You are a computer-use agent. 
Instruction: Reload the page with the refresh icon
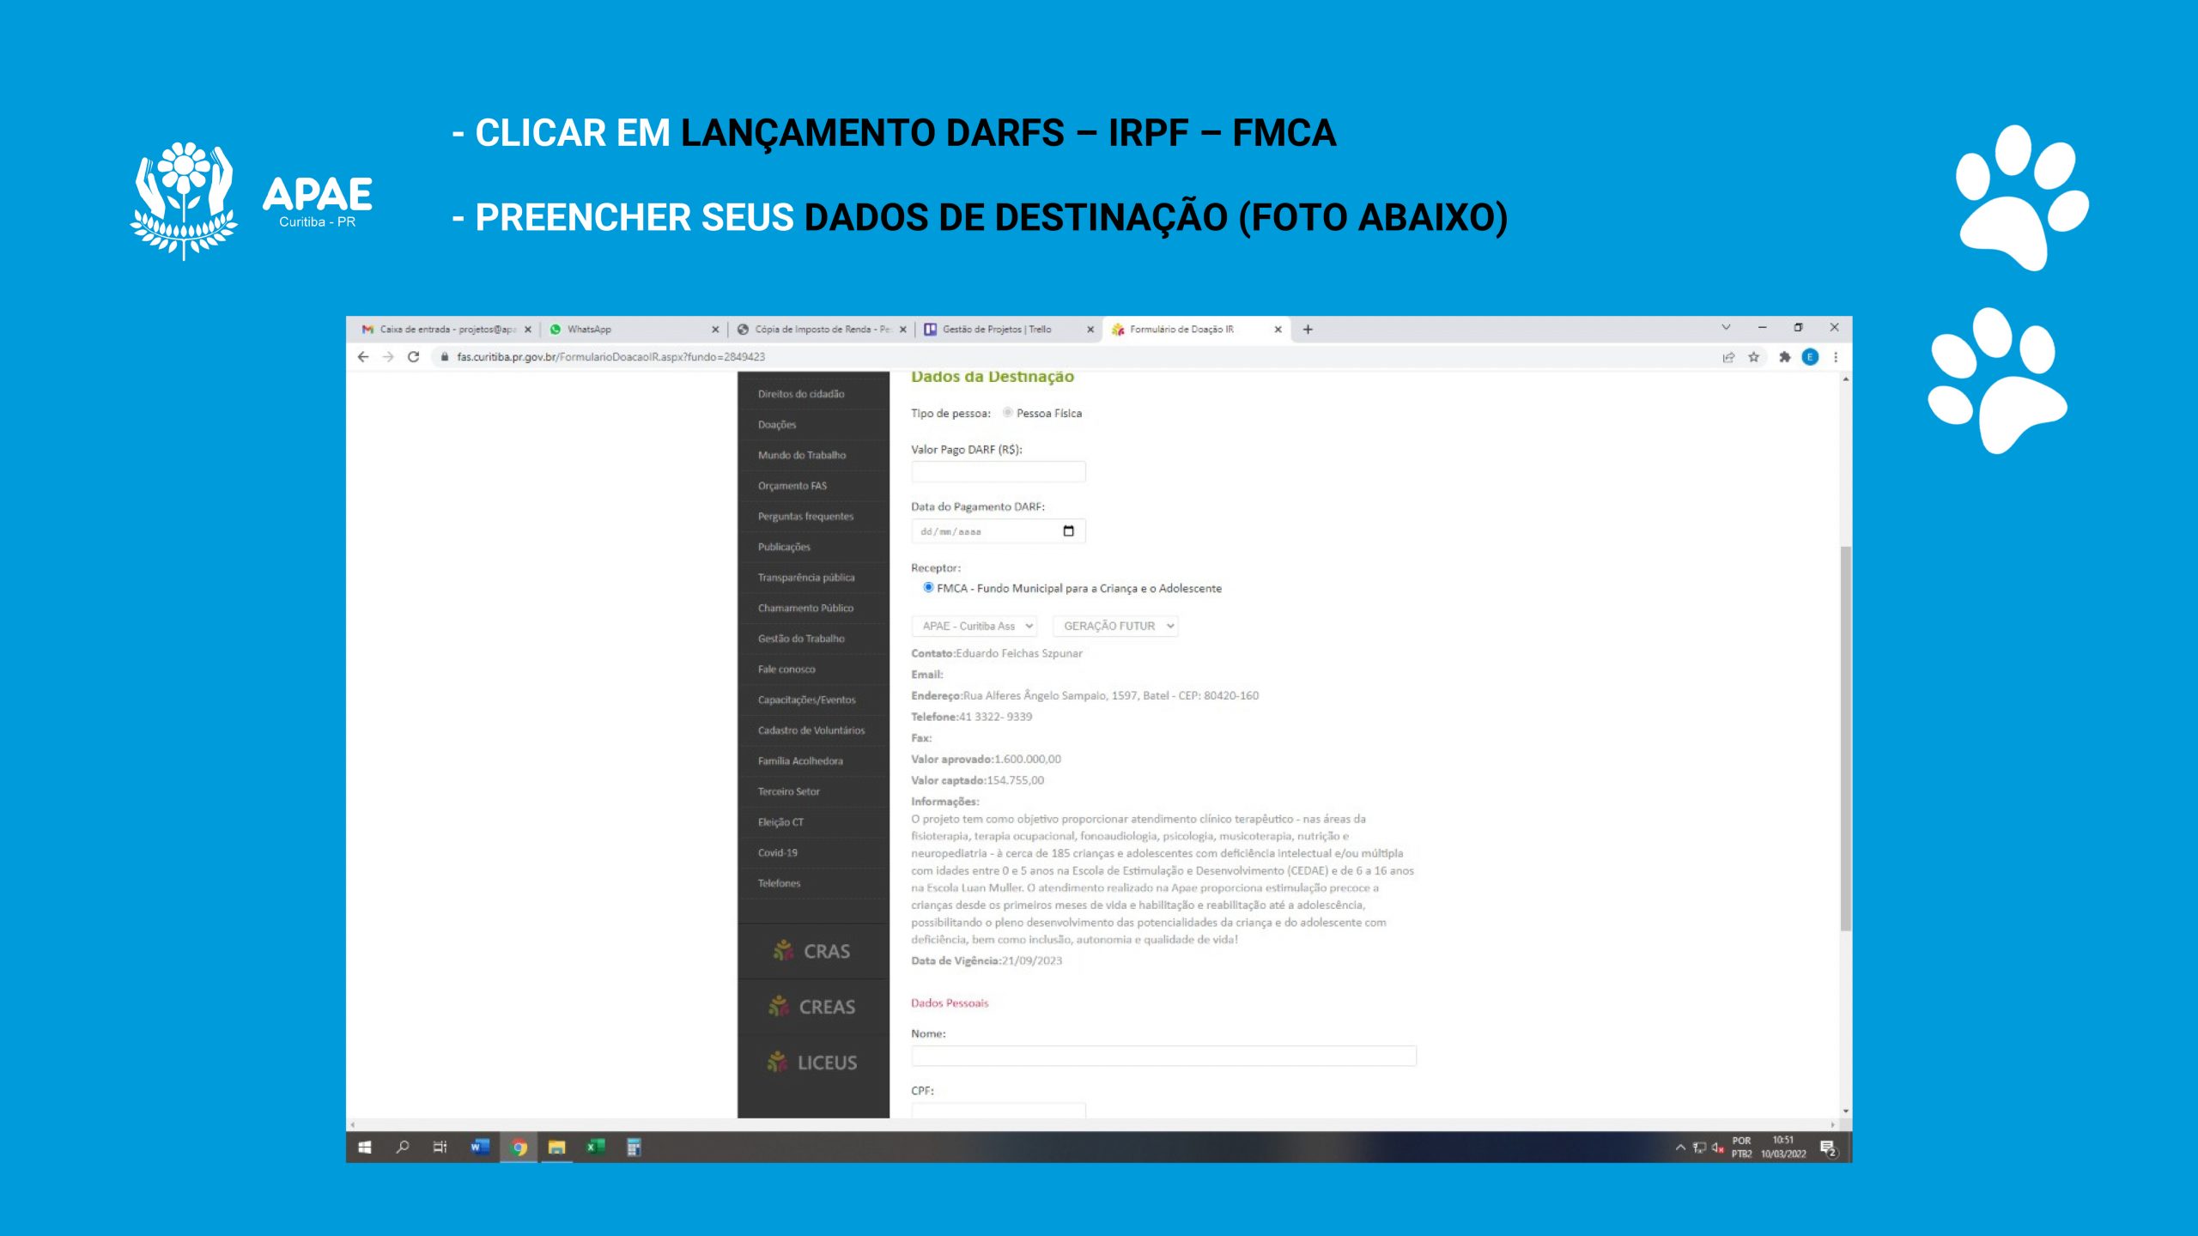pos(413,357)
